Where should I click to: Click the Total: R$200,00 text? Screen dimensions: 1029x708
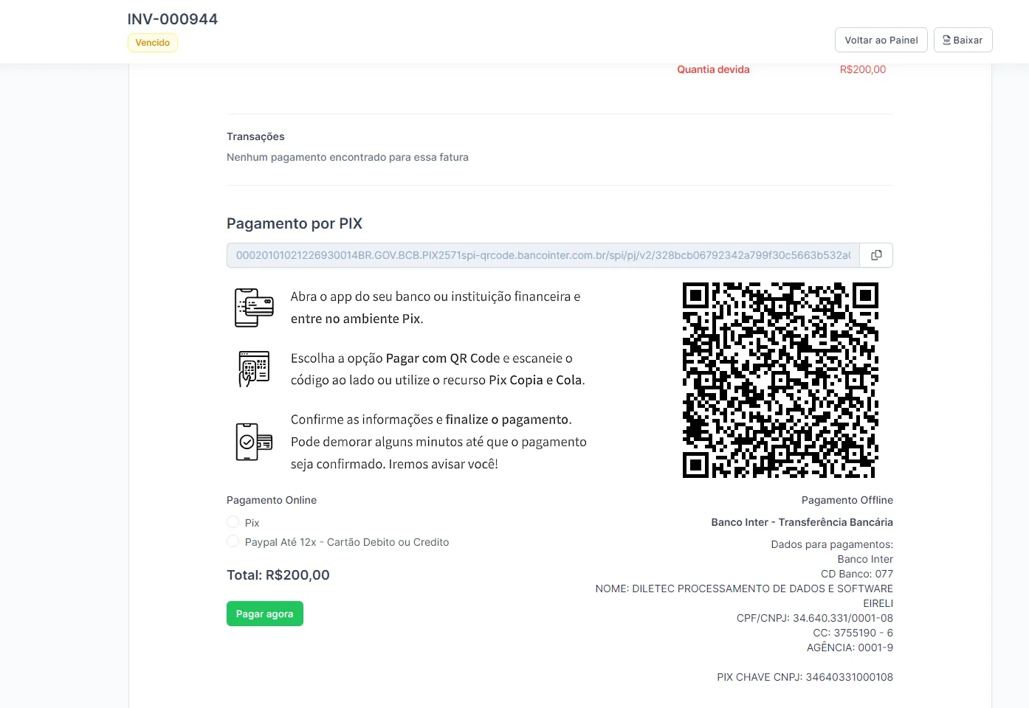click(278, 575)
